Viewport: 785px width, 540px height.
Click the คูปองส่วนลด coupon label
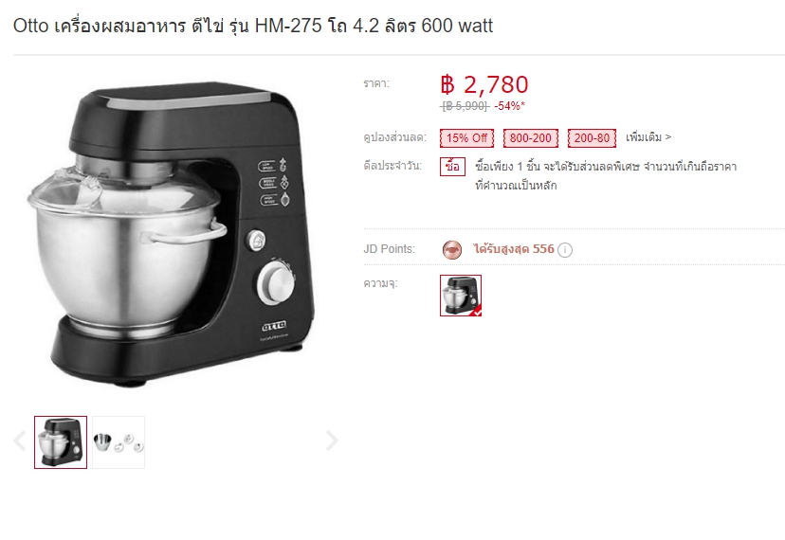395,137
